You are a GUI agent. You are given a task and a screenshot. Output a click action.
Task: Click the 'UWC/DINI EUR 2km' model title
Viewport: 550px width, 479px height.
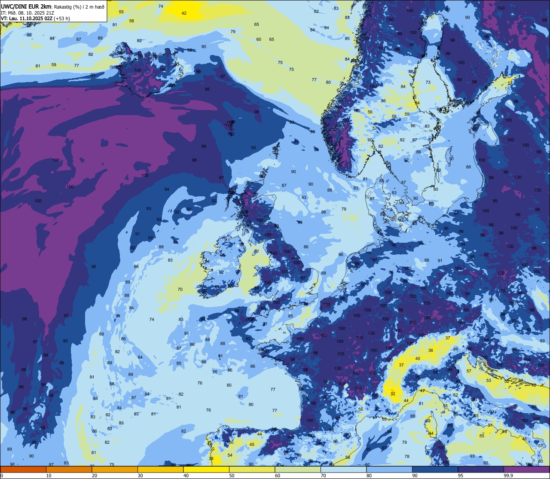(x=26, y=6)
